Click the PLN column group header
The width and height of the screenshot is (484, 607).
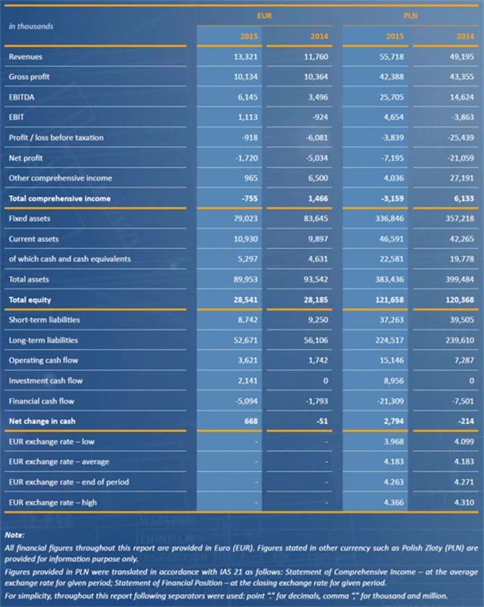(409, 15)
